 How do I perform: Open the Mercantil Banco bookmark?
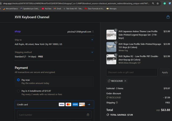10,9
